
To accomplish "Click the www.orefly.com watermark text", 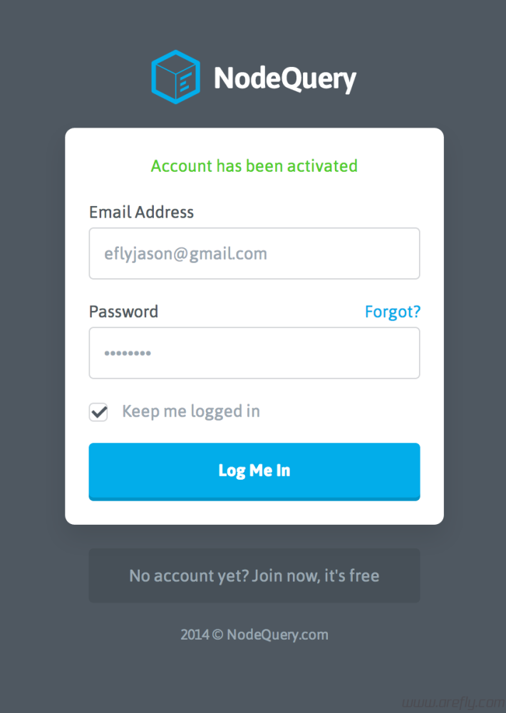I will point(454,701).
